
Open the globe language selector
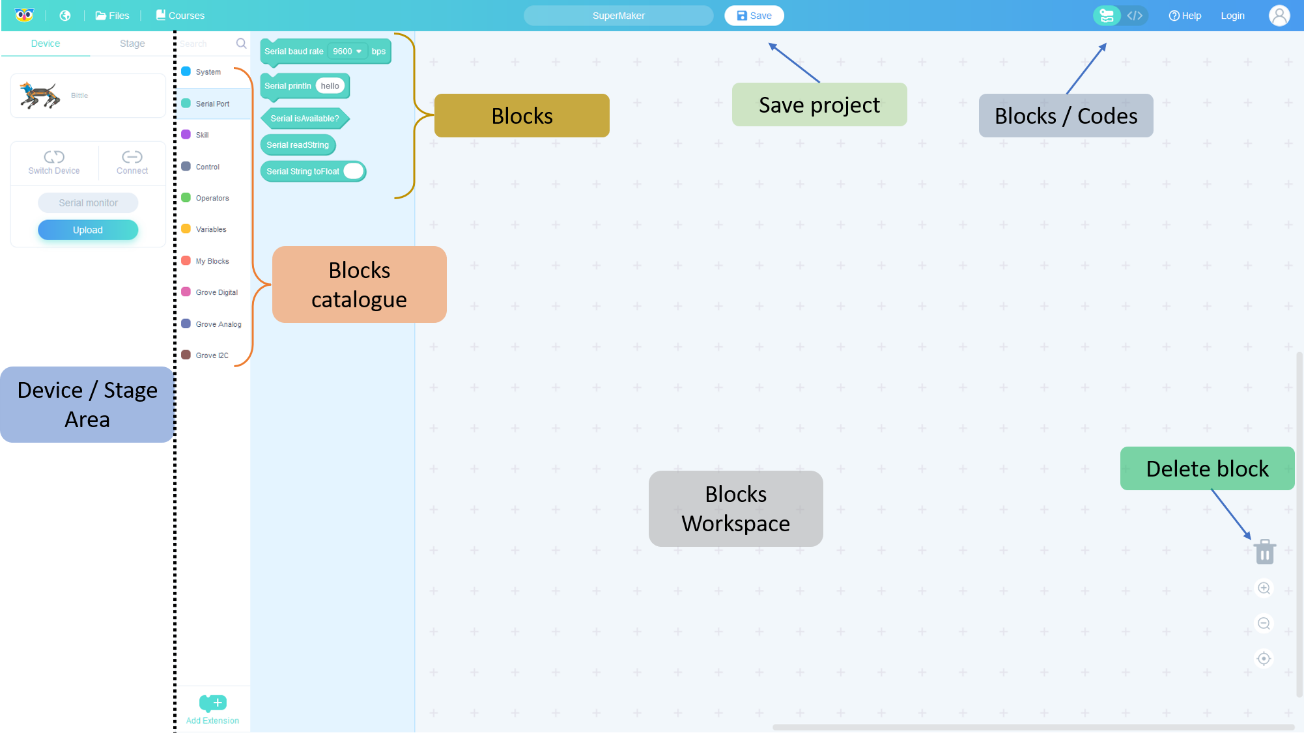pos(64,15)
